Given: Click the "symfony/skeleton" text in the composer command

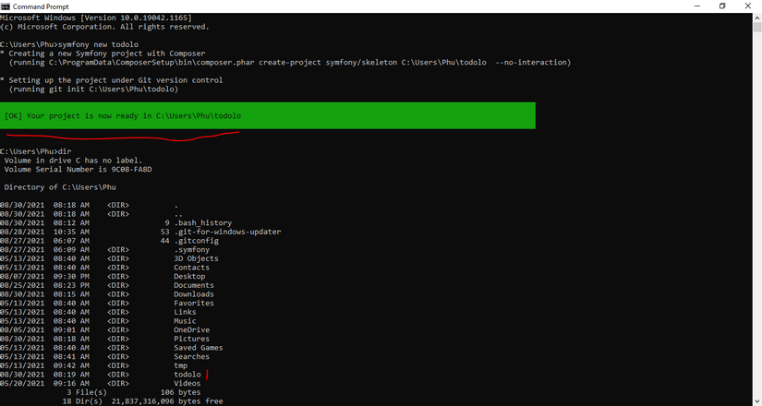Looking at the screenshot, I should [x=361, y=62].
